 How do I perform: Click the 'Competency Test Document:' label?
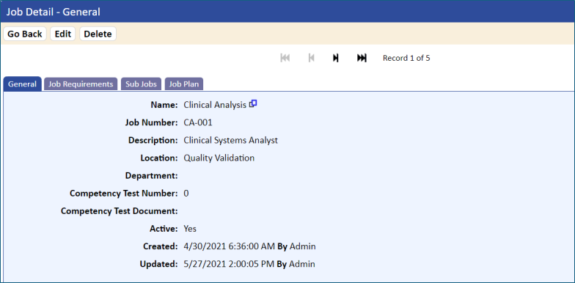point(119,211)
